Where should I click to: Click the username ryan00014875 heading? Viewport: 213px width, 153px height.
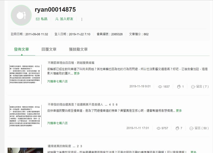[55, 9]
